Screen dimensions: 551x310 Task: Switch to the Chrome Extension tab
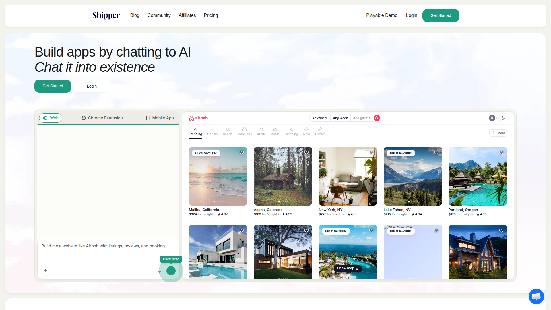[x=102, y=118]
